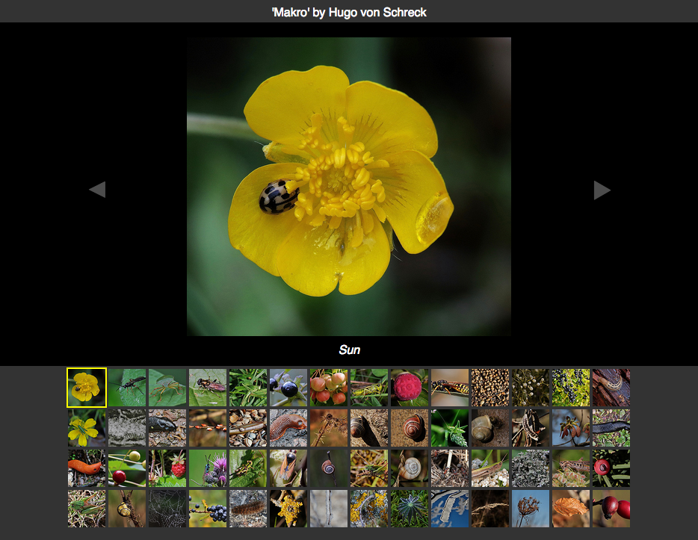The image size is (698, 540).
Task: Select the cluster of pink-orange fruits thumbnail
Action: click(x=329, y=387)
